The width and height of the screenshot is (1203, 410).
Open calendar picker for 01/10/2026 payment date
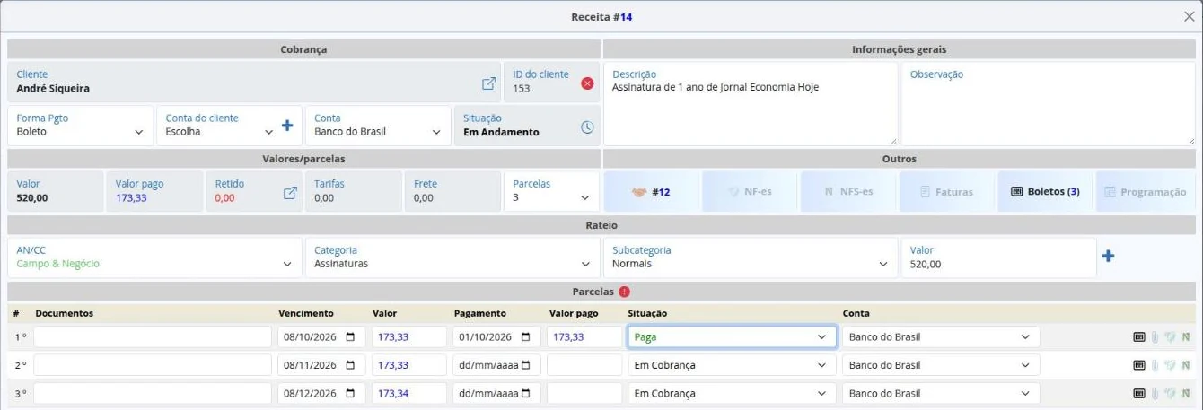tap(526, 337)
